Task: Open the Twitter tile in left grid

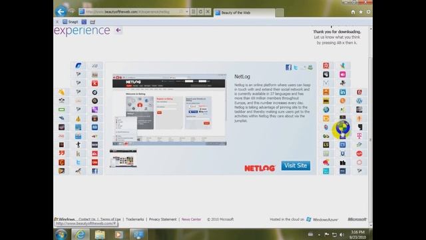Action: pos(79,163)
